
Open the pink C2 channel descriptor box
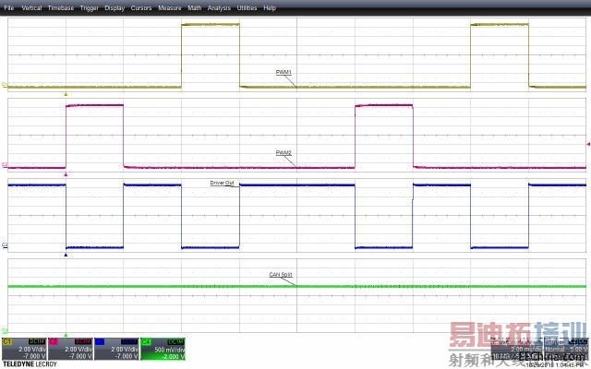tap(70, 349)
